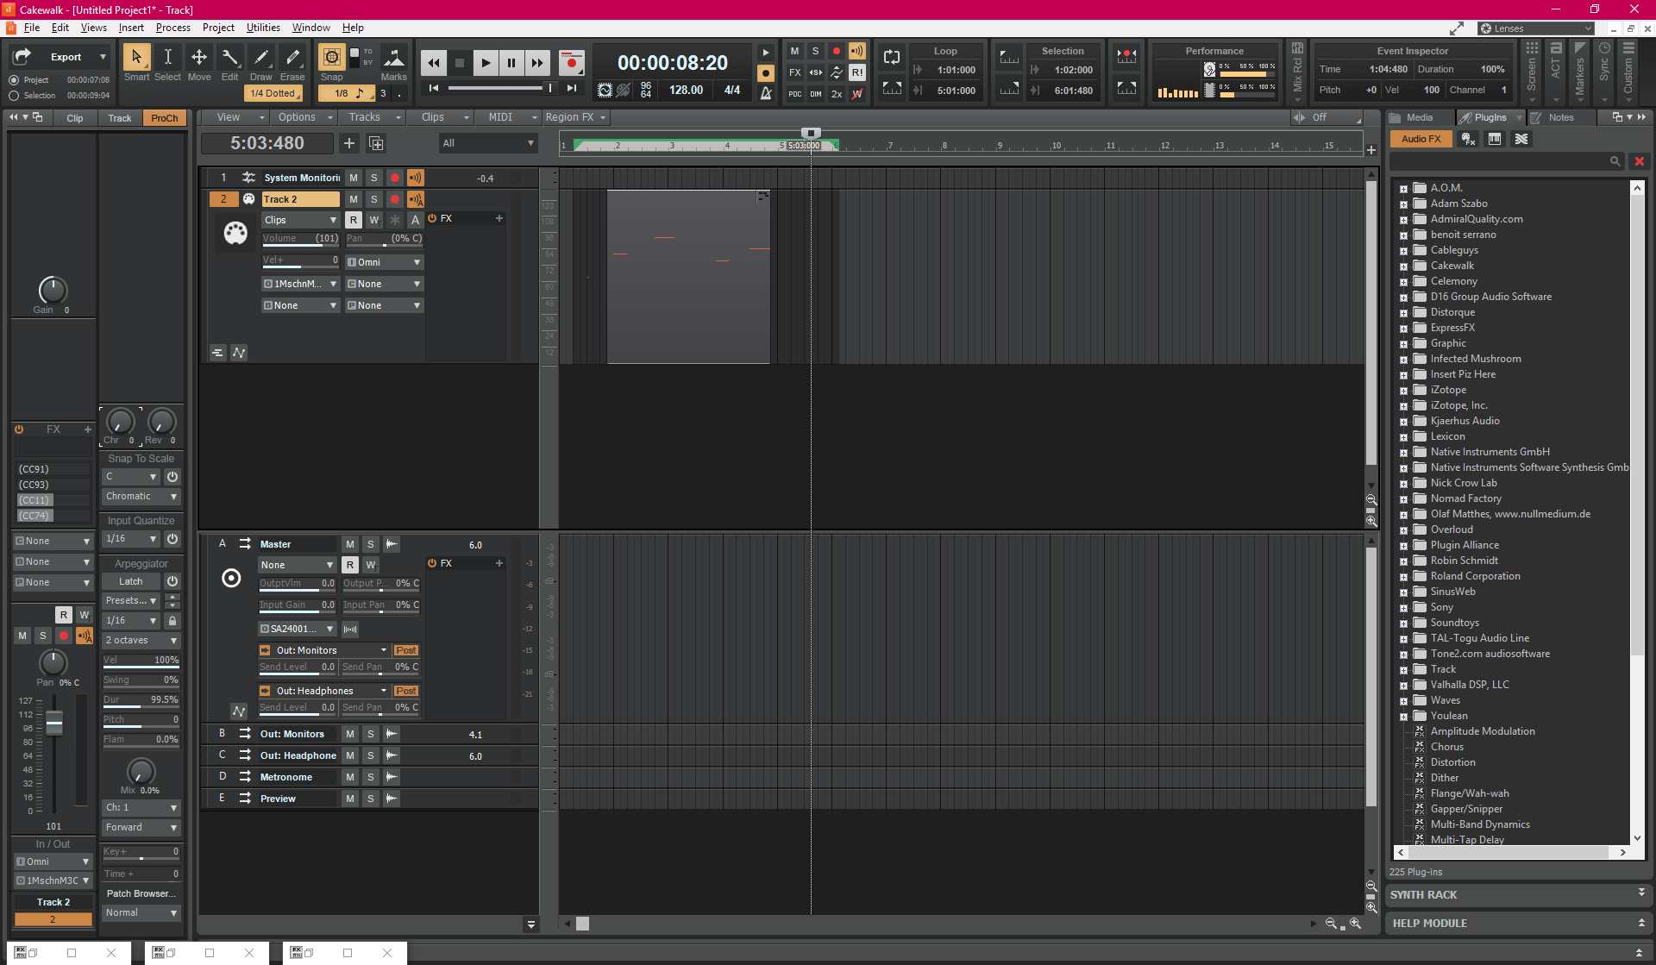The image size is (1656, 965).
Task: Pause the transport
Action: point(511,63)
